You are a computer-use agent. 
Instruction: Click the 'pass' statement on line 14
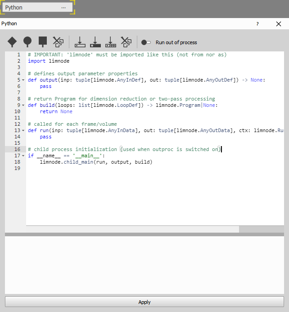coord(45,137)
